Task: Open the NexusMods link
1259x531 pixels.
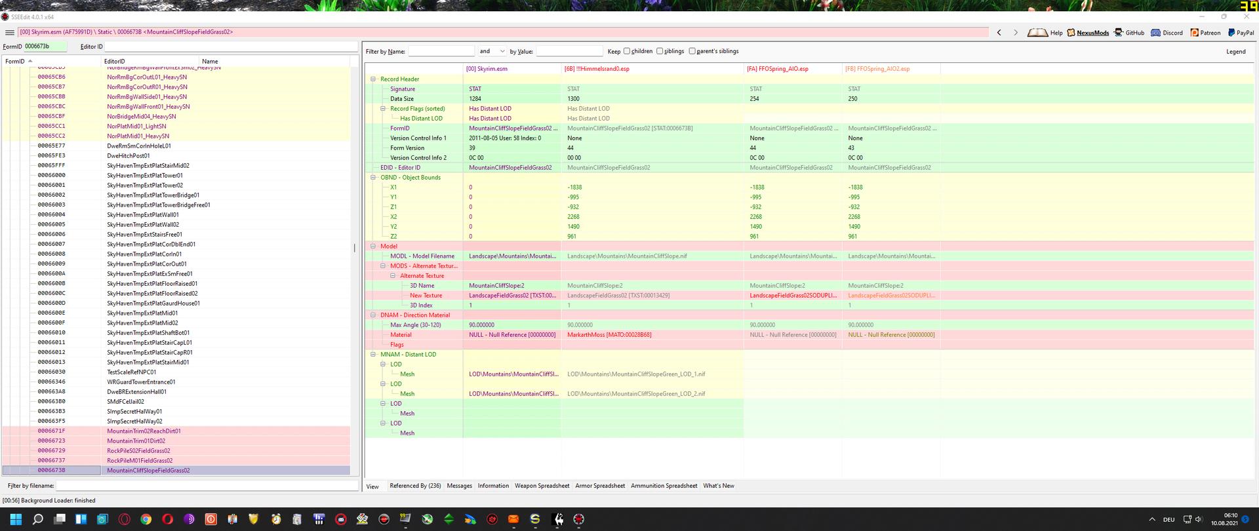Action: point(1088,33)
